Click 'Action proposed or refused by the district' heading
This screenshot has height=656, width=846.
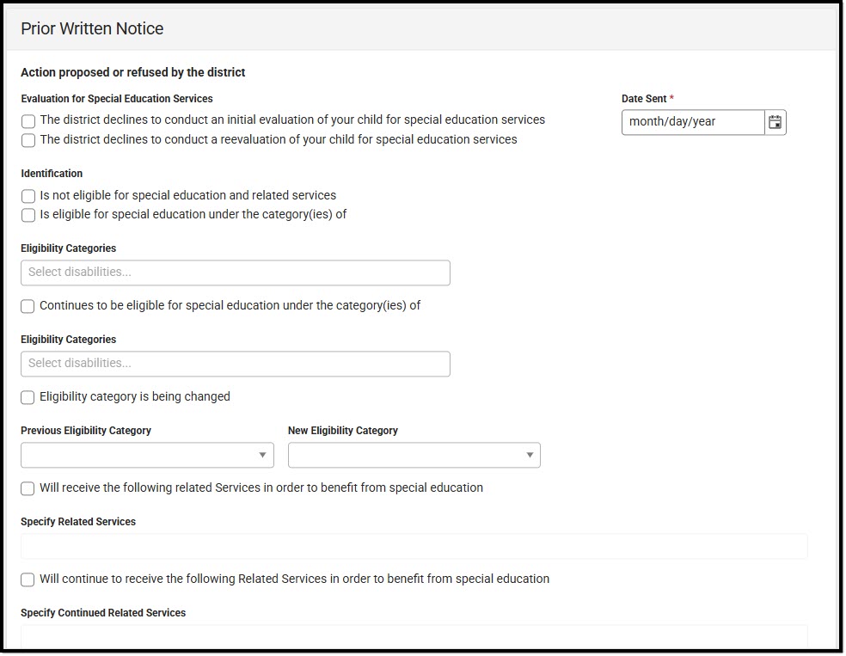(133, 72)
